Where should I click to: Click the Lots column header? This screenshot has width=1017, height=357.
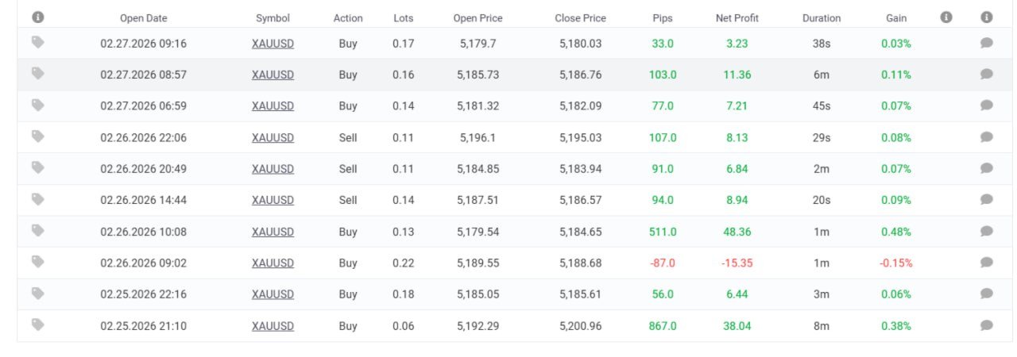(403, 18)
